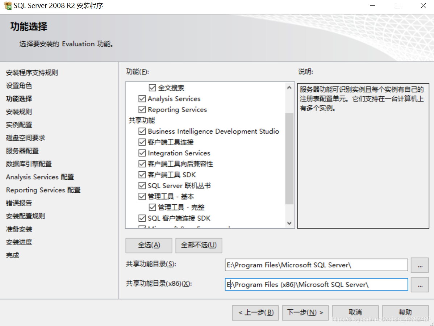The width and height of the screenshot is (434, 326).
Task: Select 磁盘空间要求 step in sidebar
Action: pyautogui.click(x=25, y=138)
